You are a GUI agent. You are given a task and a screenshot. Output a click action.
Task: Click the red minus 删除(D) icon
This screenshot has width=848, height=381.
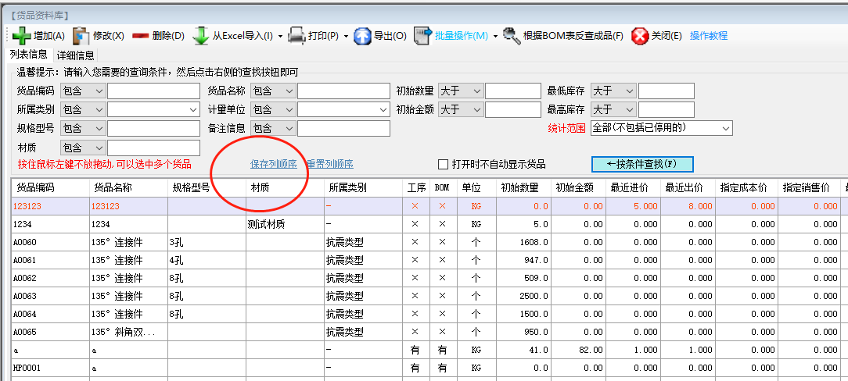point(141,36)
